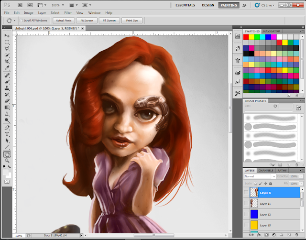Screen dimensions: 306x240
Task: Click the Pen tool icon
Action: pos(7,128)
